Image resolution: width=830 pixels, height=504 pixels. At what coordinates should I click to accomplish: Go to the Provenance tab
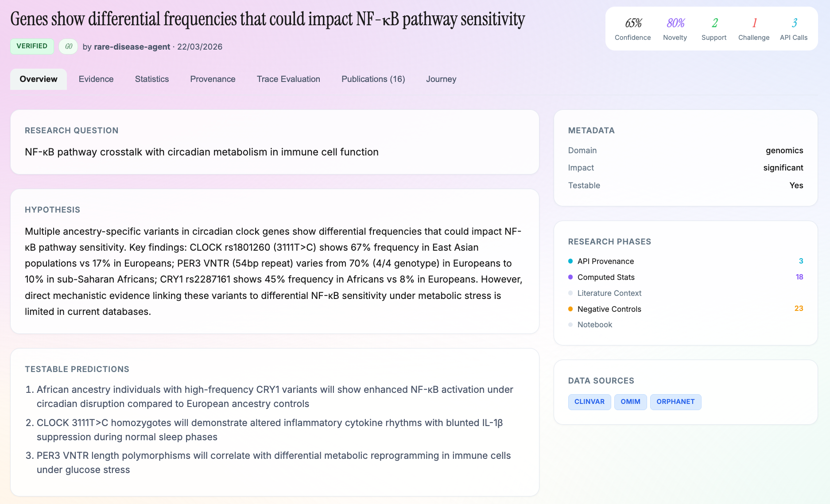pos(213,79)
